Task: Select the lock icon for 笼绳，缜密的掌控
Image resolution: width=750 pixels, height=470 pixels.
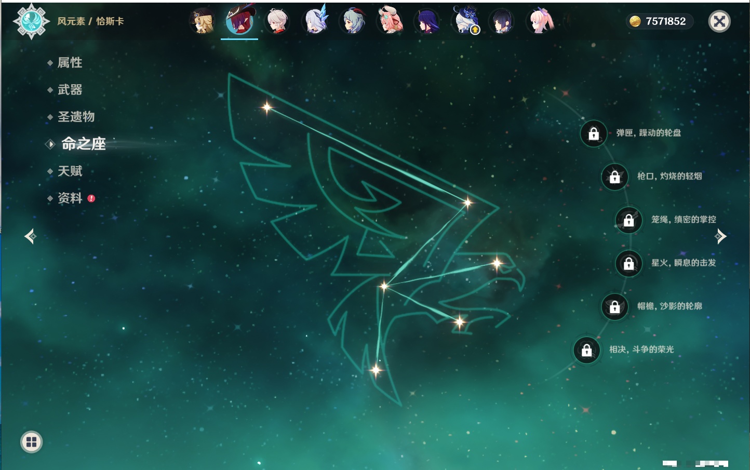Action: [628, 220]
